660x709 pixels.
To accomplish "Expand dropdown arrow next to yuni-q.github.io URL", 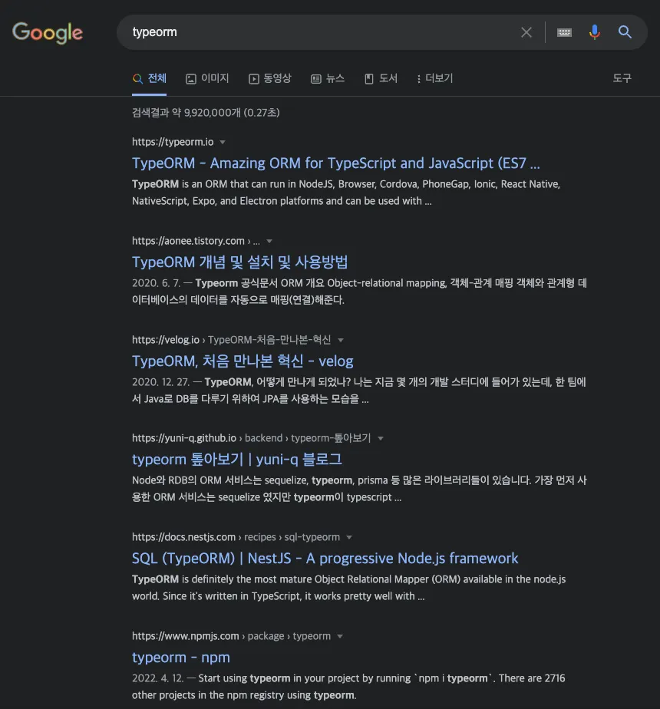I will 381,439.
